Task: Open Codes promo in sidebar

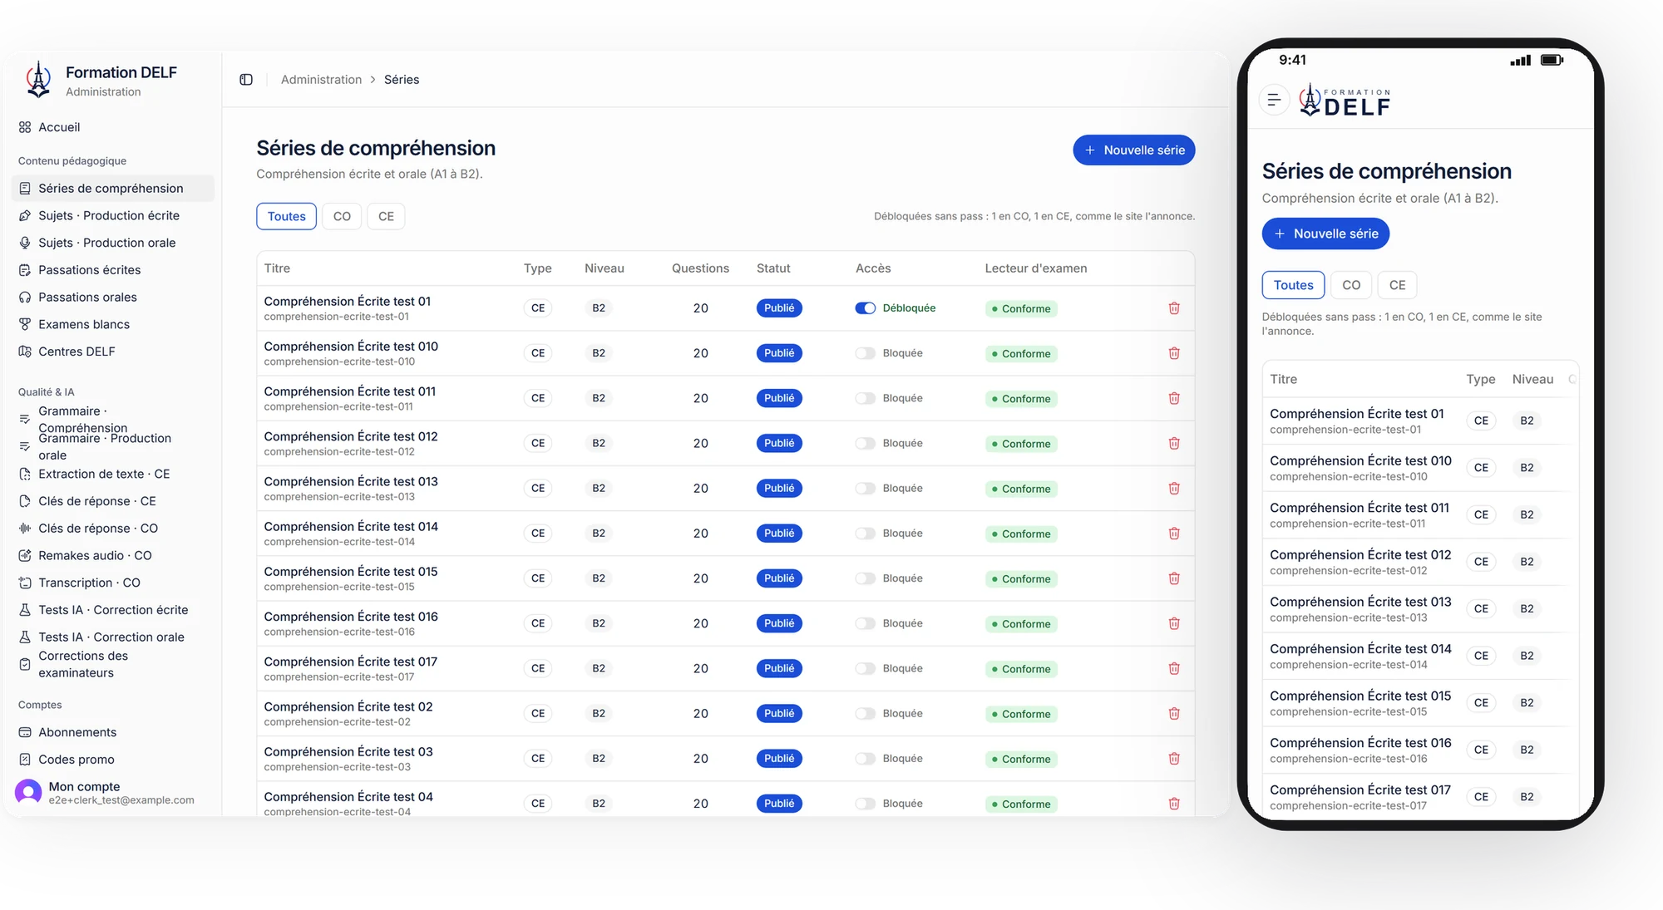Action: (x=113, y=760)
